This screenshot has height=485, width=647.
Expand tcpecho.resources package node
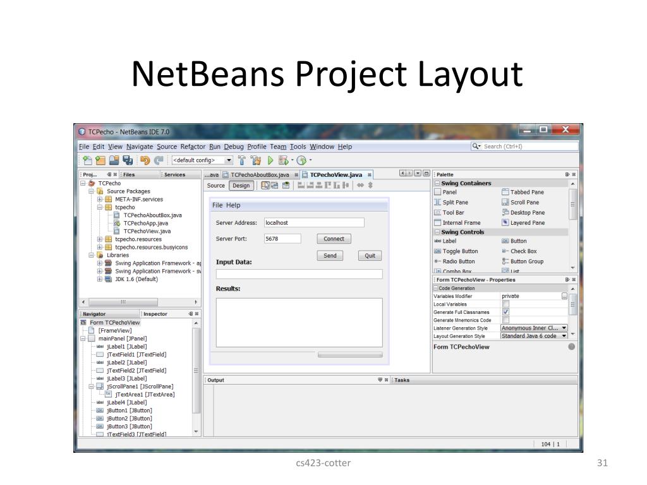(x=99, y=239)
